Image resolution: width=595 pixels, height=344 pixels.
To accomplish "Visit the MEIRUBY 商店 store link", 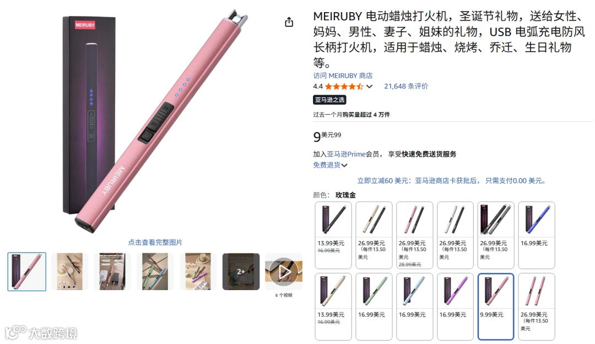I will (343, 75).
